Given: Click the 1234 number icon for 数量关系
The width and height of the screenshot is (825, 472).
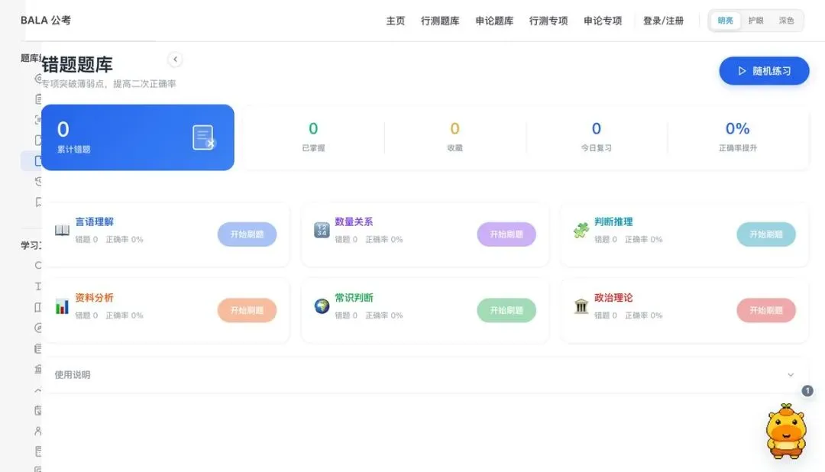Looking at the screenshot, I should click(x=322, y=230).
